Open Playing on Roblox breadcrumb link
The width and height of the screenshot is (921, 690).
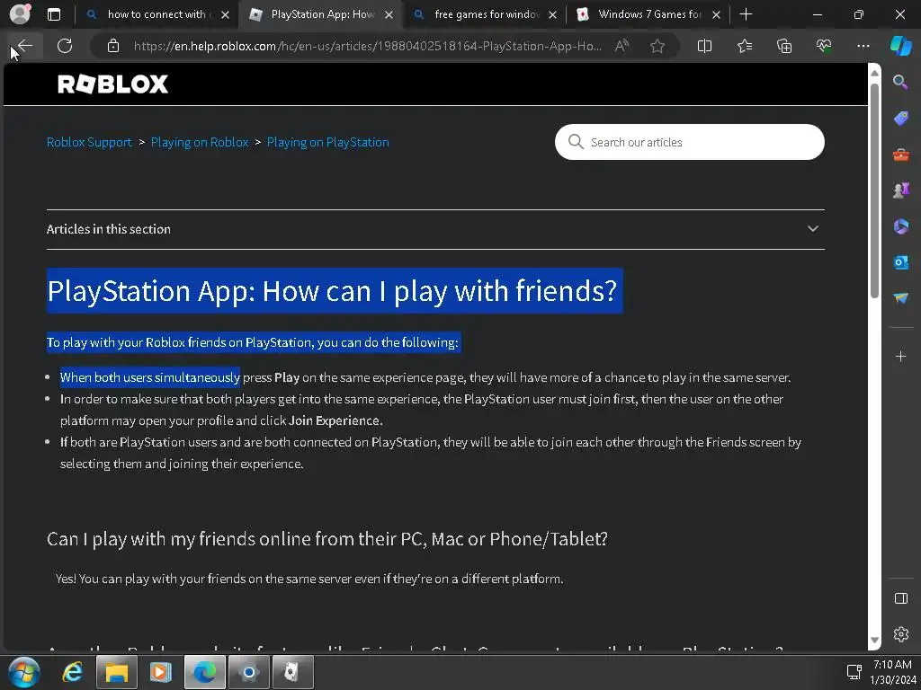pos(200,142)
